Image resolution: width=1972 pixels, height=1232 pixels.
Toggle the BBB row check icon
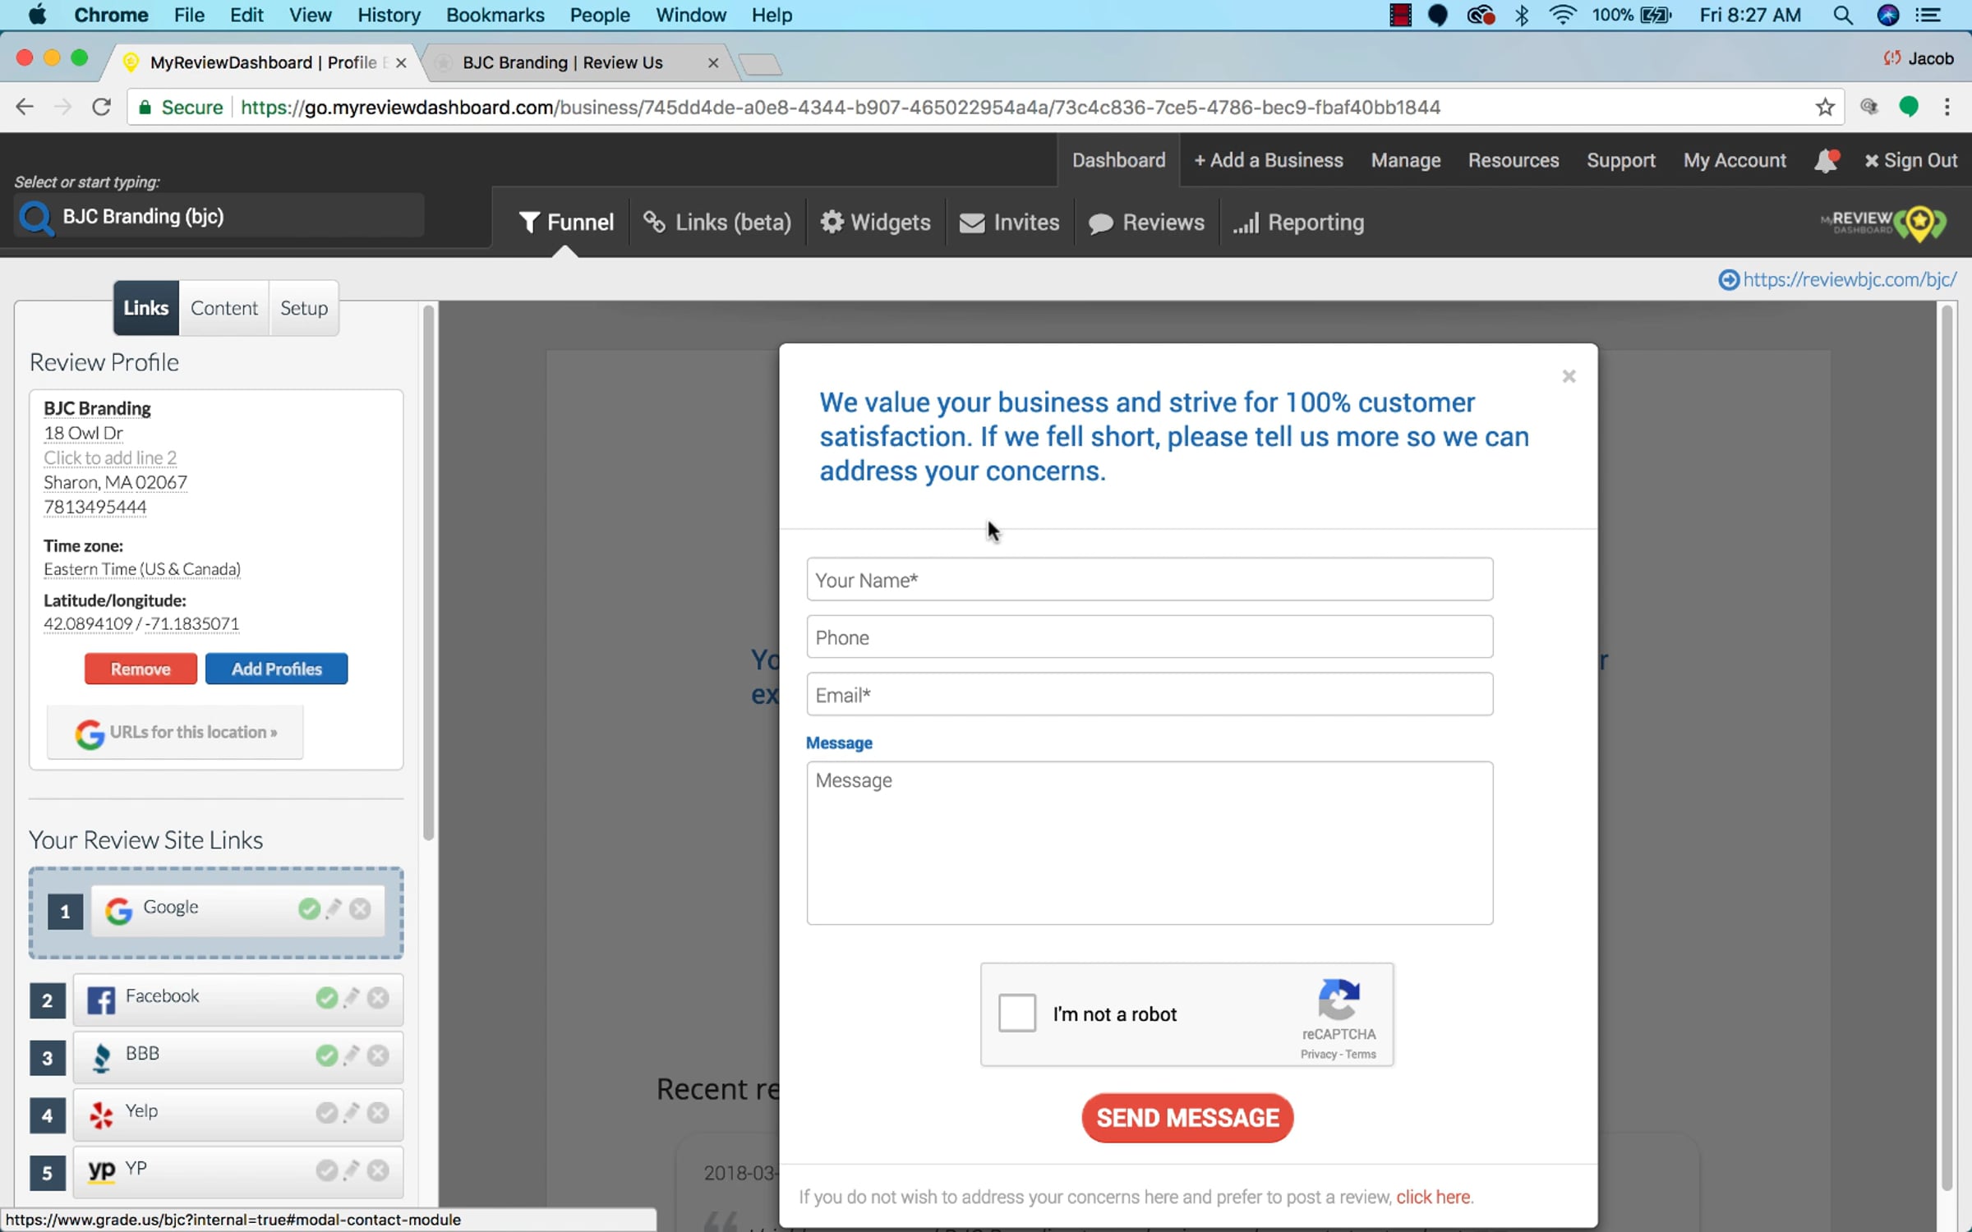point(327,1055)
